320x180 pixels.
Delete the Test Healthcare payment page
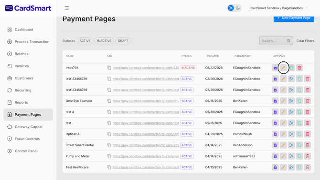(308, 167)
